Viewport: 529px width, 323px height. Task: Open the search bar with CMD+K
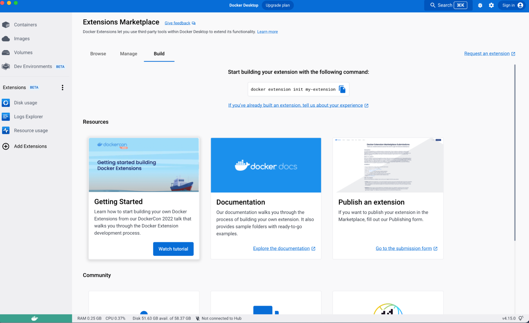[x=448, y=5]
